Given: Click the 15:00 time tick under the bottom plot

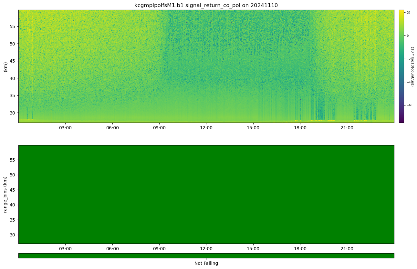Looking at the screenshot, I should click(253, 249).
